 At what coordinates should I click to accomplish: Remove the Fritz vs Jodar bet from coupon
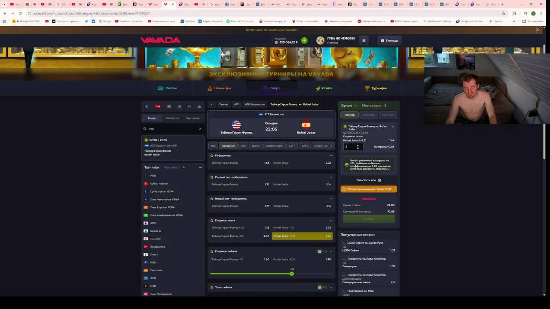click(x=392, y=127)
